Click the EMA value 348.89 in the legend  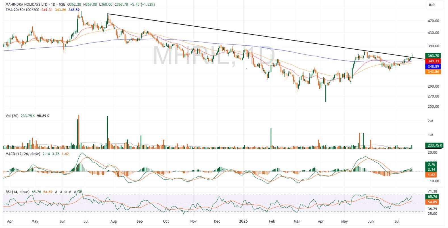click(x=74, y=10)
